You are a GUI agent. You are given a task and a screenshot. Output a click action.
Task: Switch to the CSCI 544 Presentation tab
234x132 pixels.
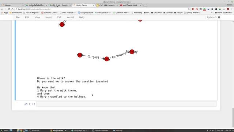pyautogui.click(x=107, y=5)
